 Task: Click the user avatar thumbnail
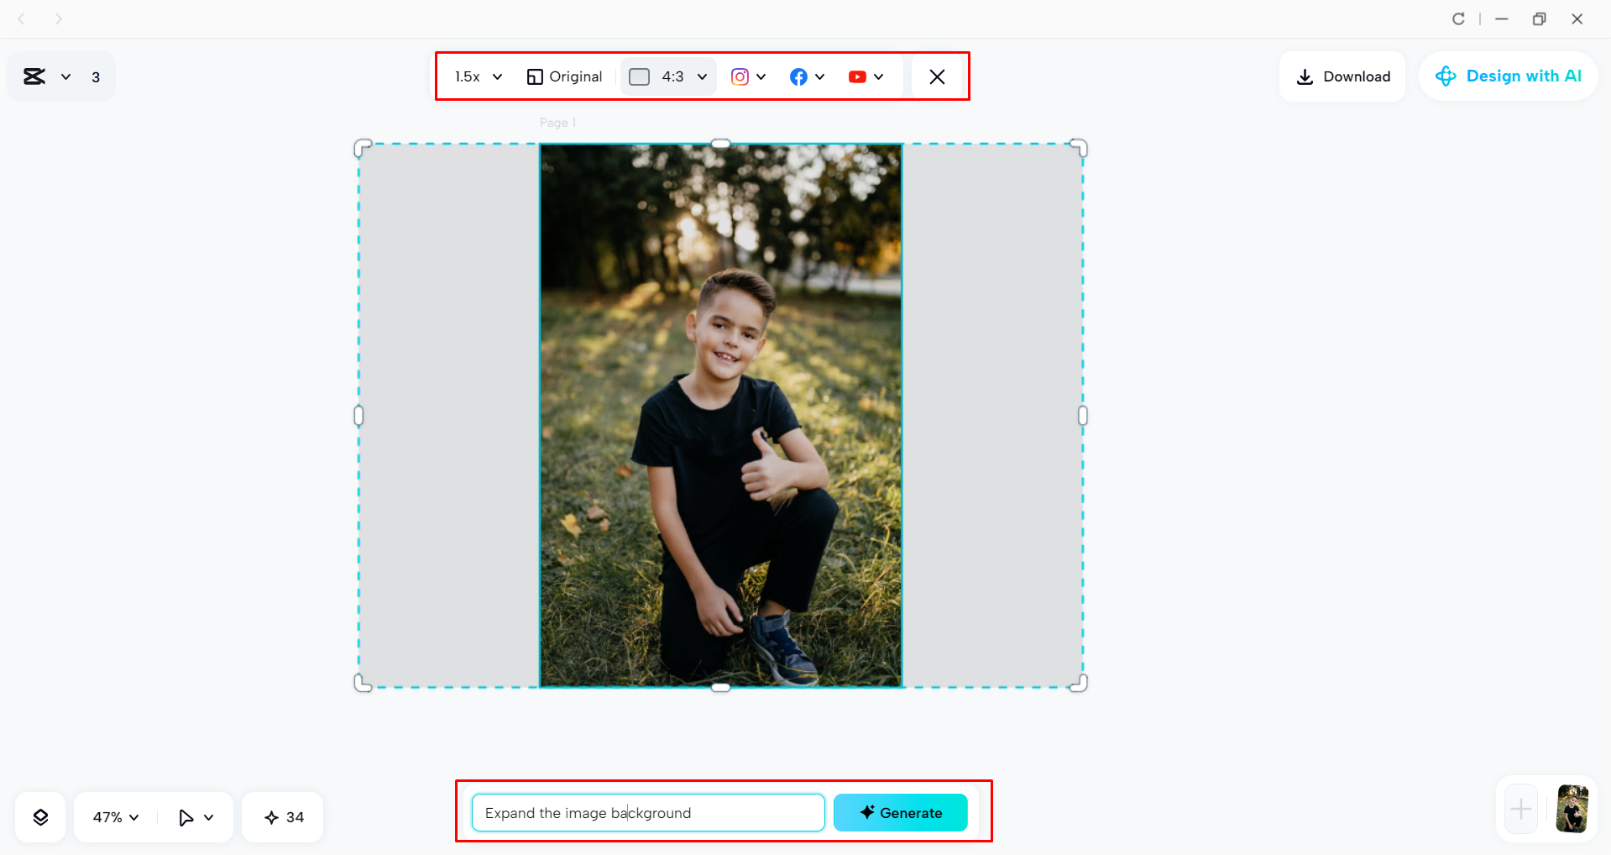[x=1574, y=809]
